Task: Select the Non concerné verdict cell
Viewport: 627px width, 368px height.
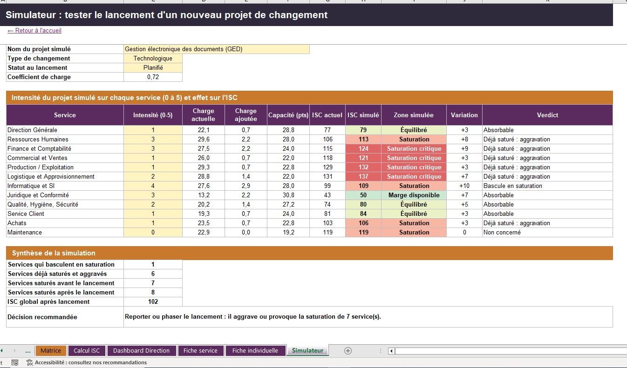Action: coord(547,233)
